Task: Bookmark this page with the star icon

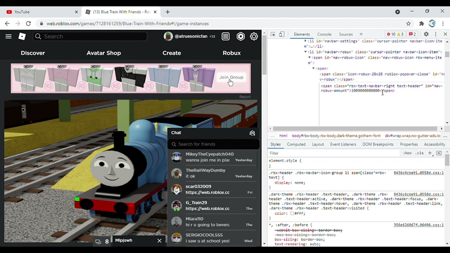Action: tap(408, 24)
